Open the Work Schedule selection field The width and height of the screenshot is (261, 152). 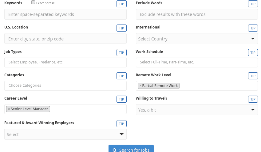pyautogui.click(x=197, y=63)
